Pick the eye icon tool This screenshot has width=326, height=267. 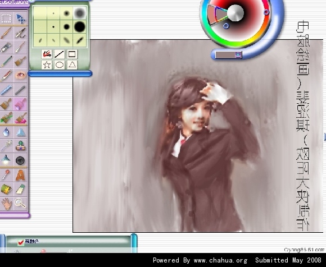click(20, 75)
